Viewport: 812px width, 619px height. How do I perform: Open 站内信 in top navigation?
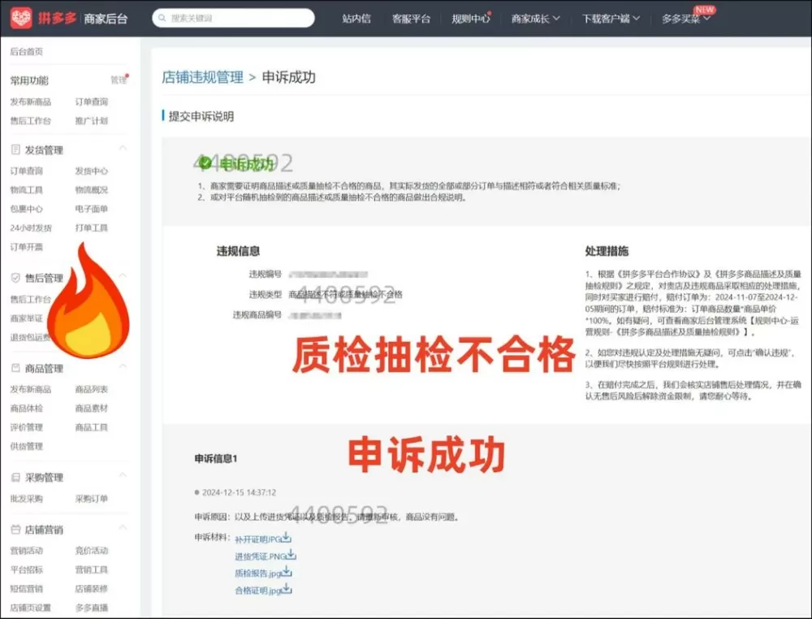(x=356, y=19)
